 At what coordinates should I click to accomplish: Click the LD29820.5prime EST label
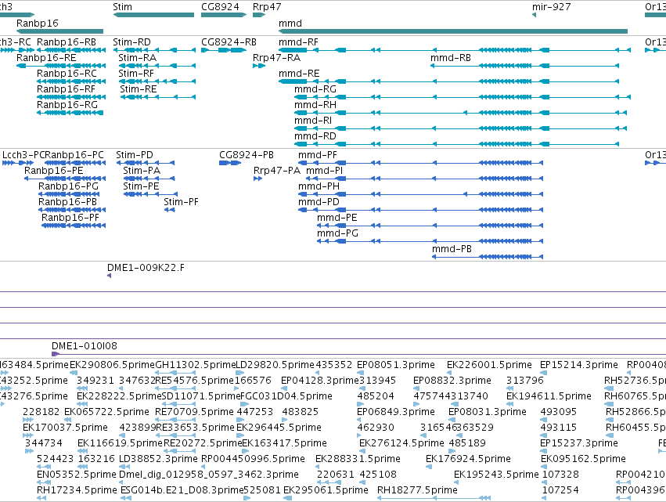click(x=275, y=365)
